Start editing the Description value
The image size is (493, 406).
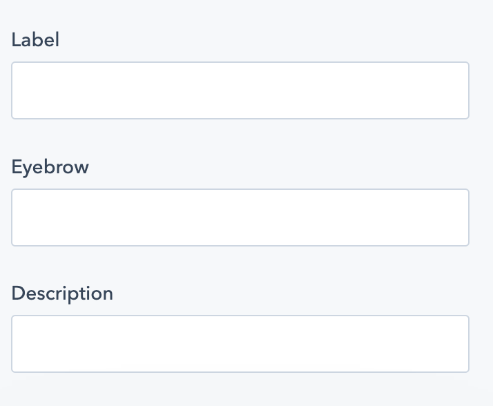[x=240, y=344]
